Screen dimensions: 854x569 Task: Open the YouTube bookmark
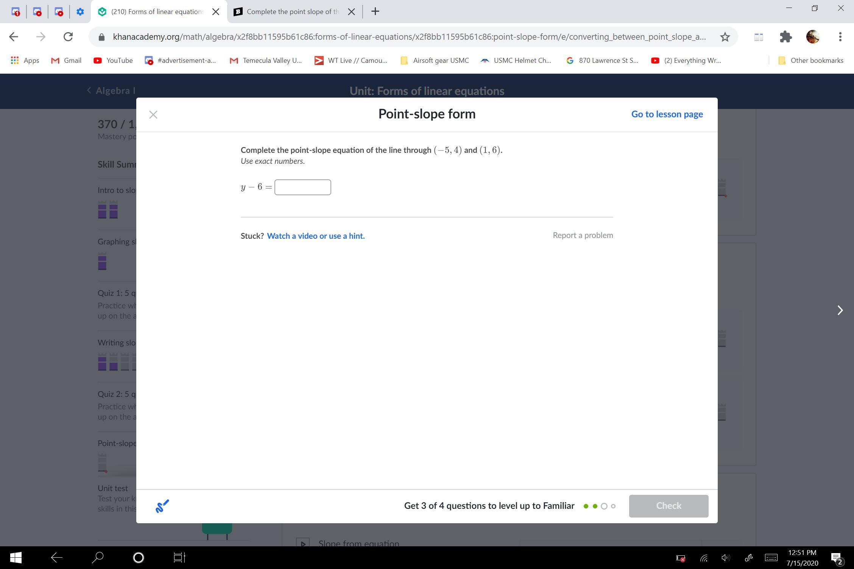(113, 61)
